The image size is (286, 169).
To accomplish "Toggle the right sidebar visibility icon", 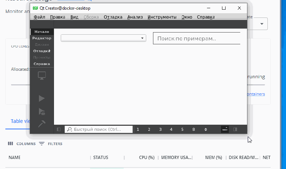I will [235, 129].
